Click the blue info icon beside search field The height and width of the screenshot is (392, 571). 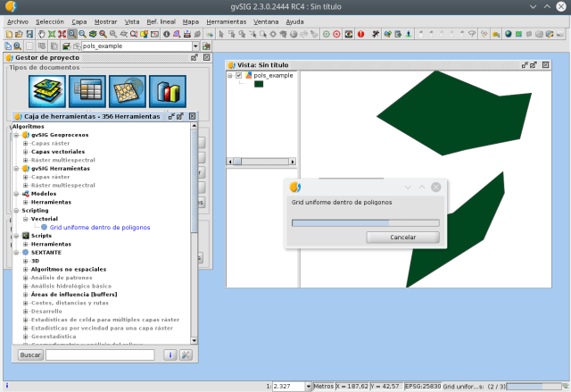pos(170,354)
